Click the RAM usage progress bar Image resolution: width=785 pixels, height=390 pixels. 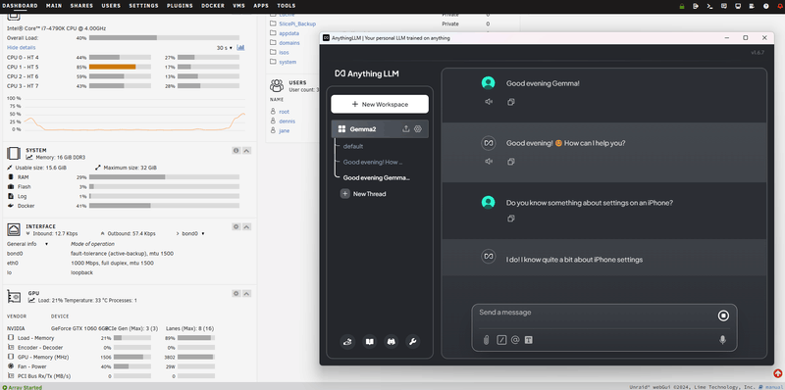click(x=164, y=177)
